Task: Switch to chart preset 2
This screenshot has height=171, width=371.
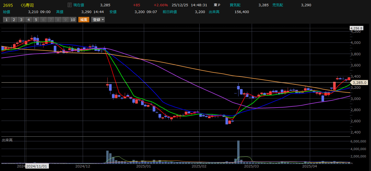Action: point(14,20)
